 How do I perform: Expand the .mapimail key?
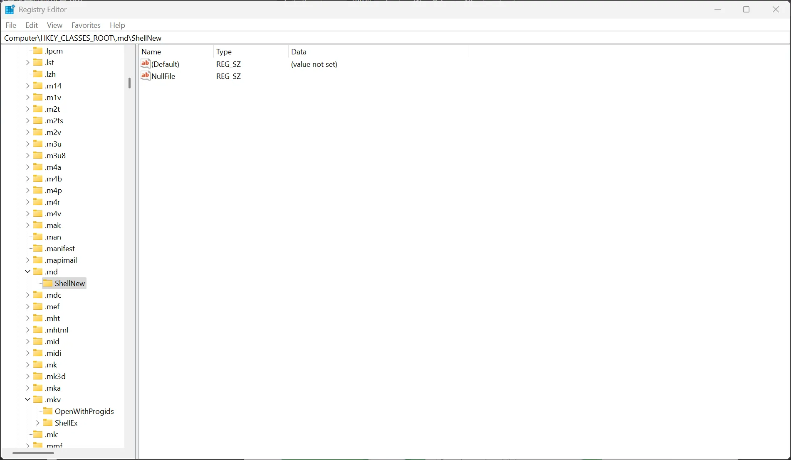pos(27,260)
